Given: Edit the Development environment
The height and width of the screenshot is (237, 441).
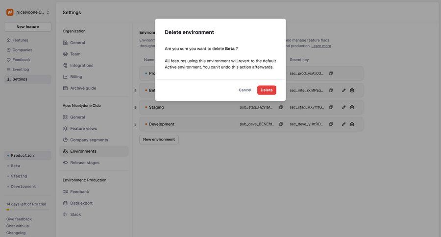Looking at the screenshot, I should point(343,124).
